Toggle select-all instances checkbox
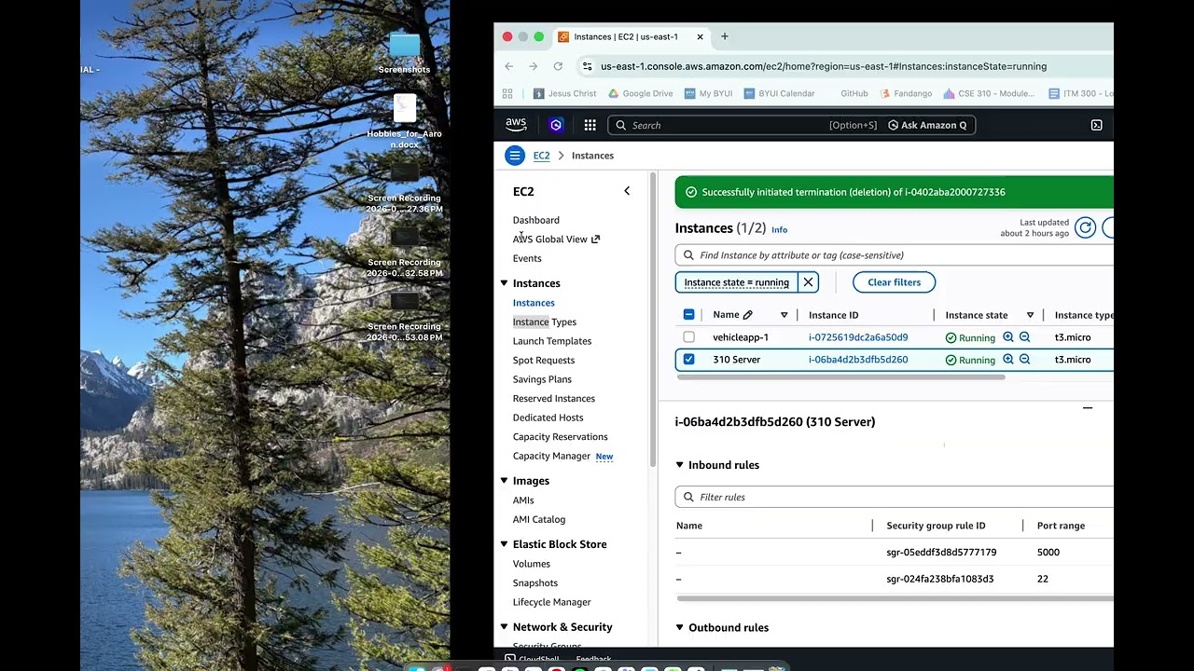The image size is (1194, 671). tap(688, 315)
